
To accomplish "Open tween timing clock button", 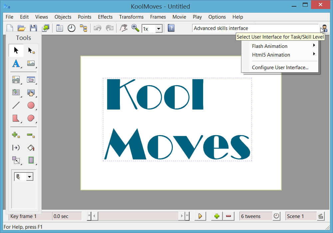I will (276, 216).
